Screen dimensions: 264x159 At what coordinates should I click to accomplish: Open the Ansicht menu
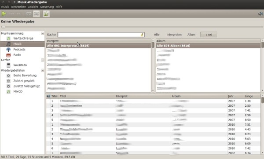tap(33, 7)
